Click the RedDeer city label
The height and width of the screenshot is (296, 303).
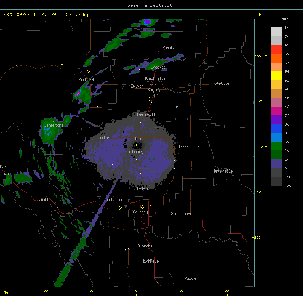click(155, 90)
